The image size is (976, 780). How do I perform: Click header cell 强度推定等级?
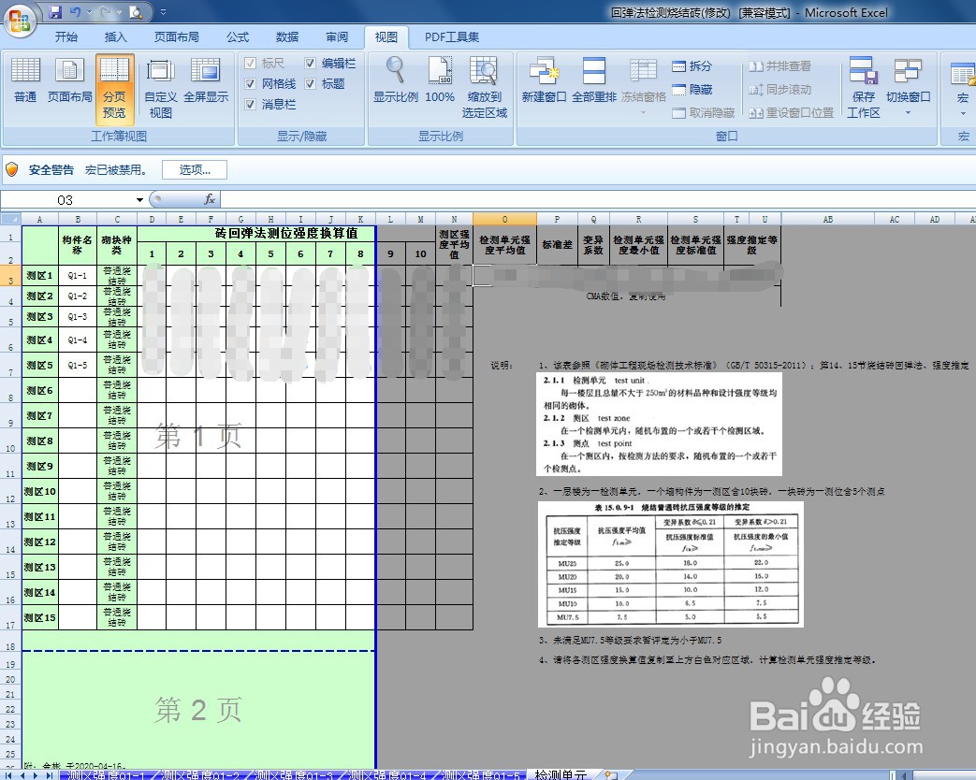click(752, 244)
